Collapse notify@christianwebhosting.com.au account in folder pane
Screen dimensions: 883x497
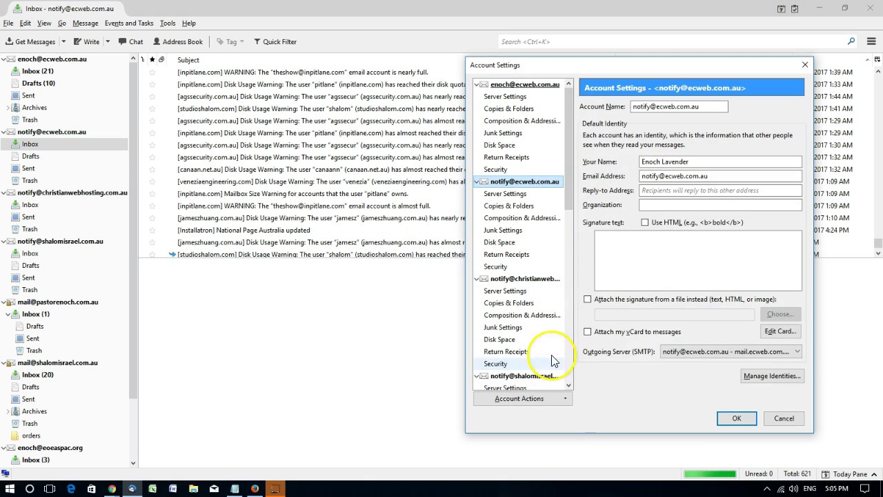3,193
